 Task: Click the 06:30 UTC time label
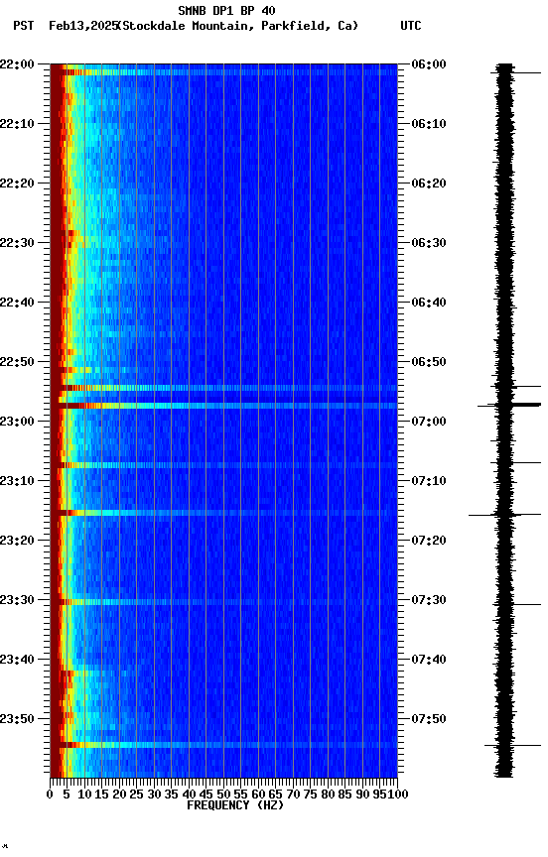[428, 243]
